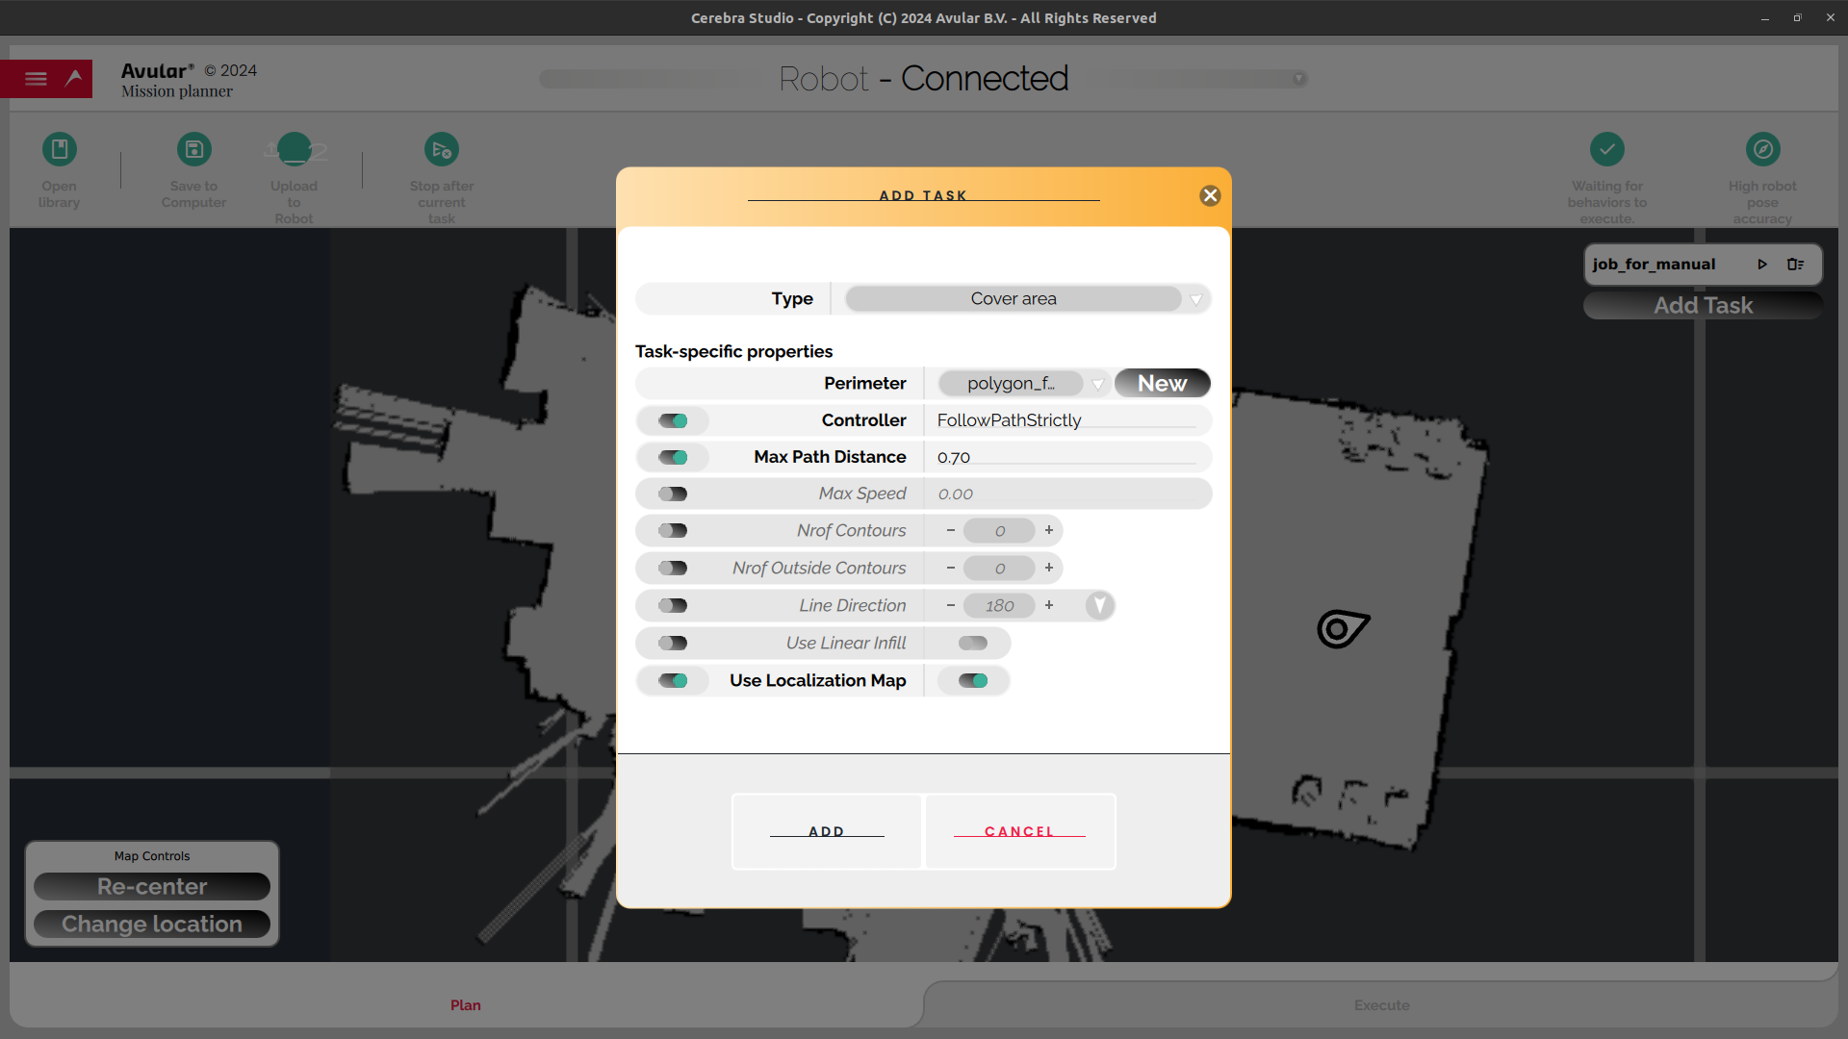
Task: Click Save to Computer icon
Action: click(x=193, y=149)
